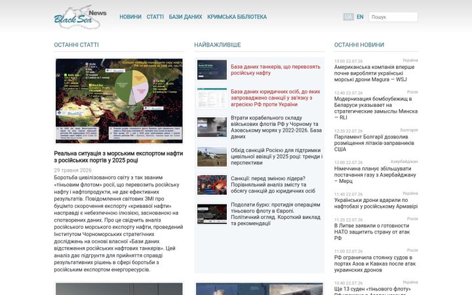472x295 pixels.
Task: Open thumbnail for Russian fleet losses item
Action: click(x=212, y=127)
